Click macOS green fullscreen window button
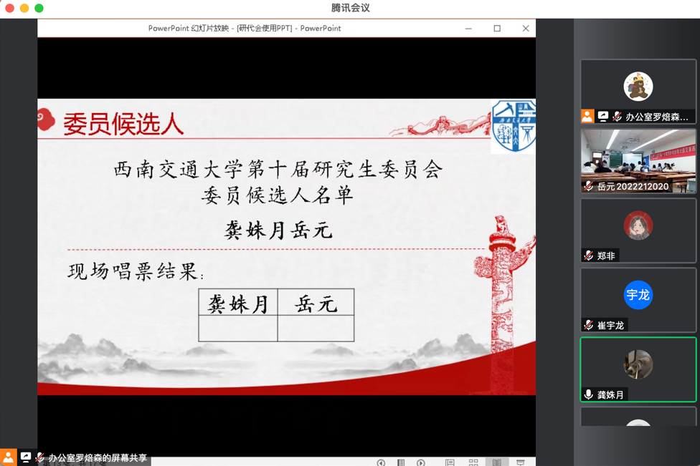Viewport: 700px width, 466px height. (39, 8)
